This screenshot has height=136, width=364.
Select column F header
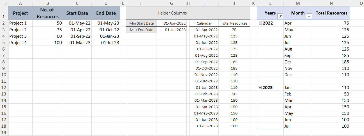click(x=141, y=3)
